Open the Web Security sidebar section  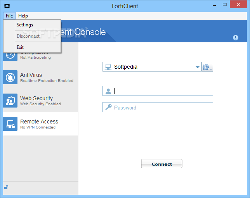40,101
